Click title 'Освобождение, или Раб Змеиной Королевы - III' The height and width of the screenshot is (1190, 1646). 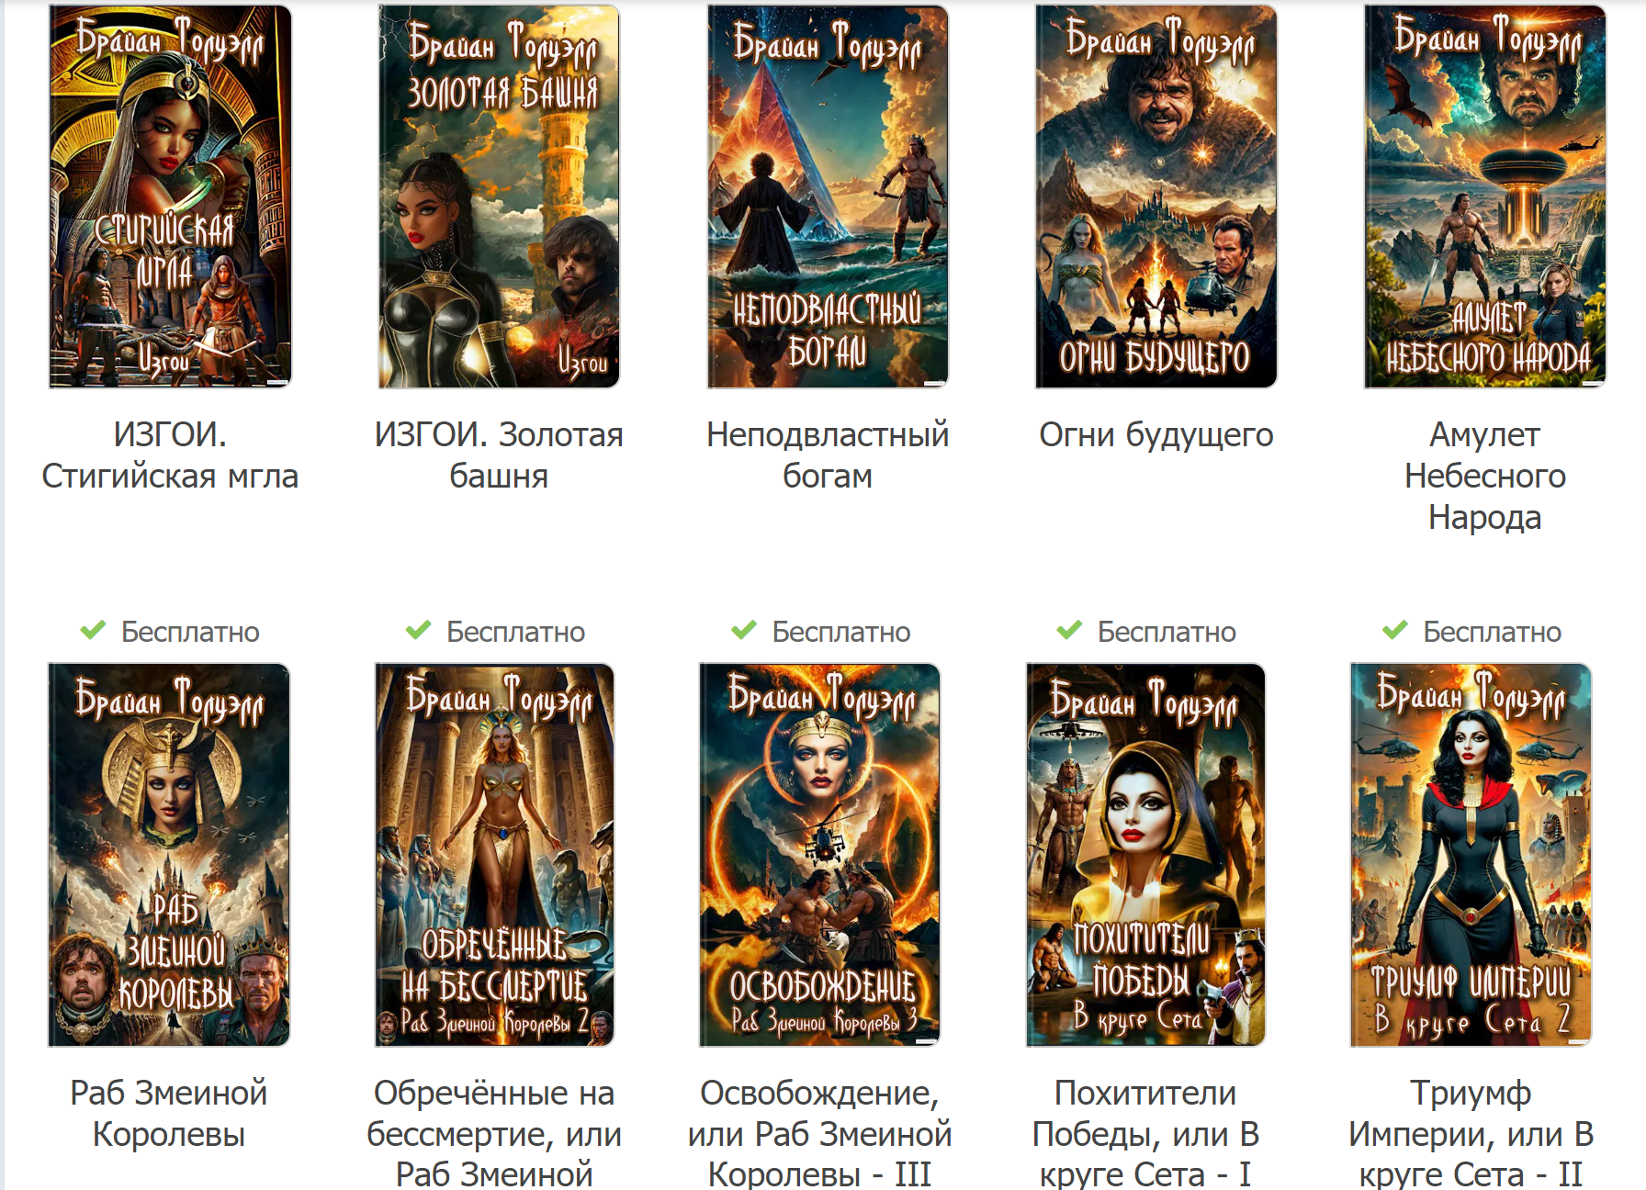820,1133
